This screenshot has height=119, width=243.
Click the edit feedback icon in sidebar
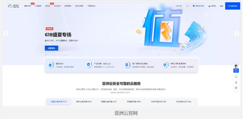[x=236, y=82]
